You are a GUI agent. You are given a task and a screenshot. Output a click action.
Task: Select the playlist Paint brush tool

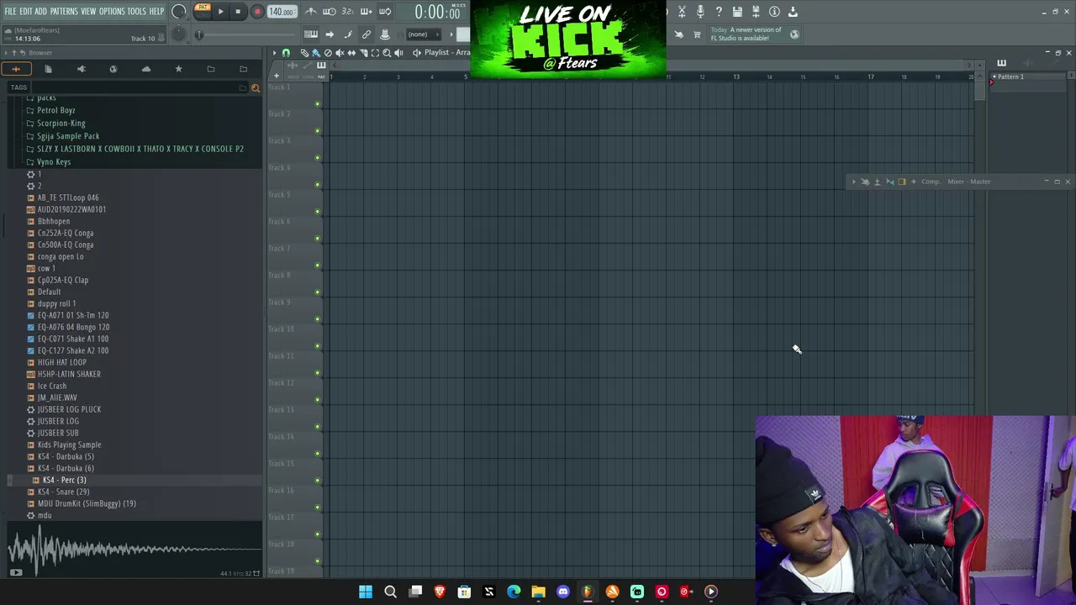pos(316,53)
